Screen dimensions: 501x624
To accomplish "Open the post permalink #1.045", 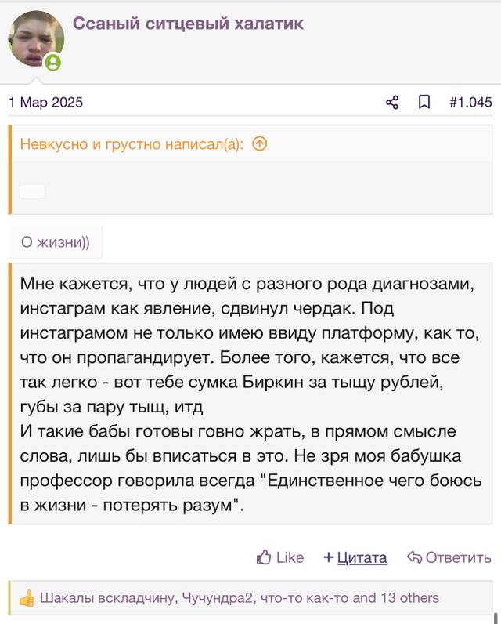I will click(x=470, y=102).
